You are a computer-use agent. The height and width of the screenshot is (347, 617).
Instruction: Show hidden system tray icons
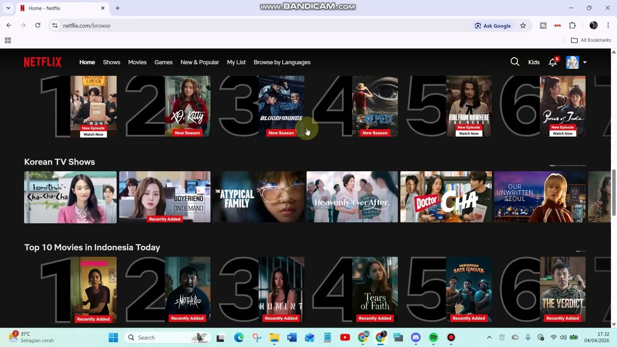tap(489, 337)
